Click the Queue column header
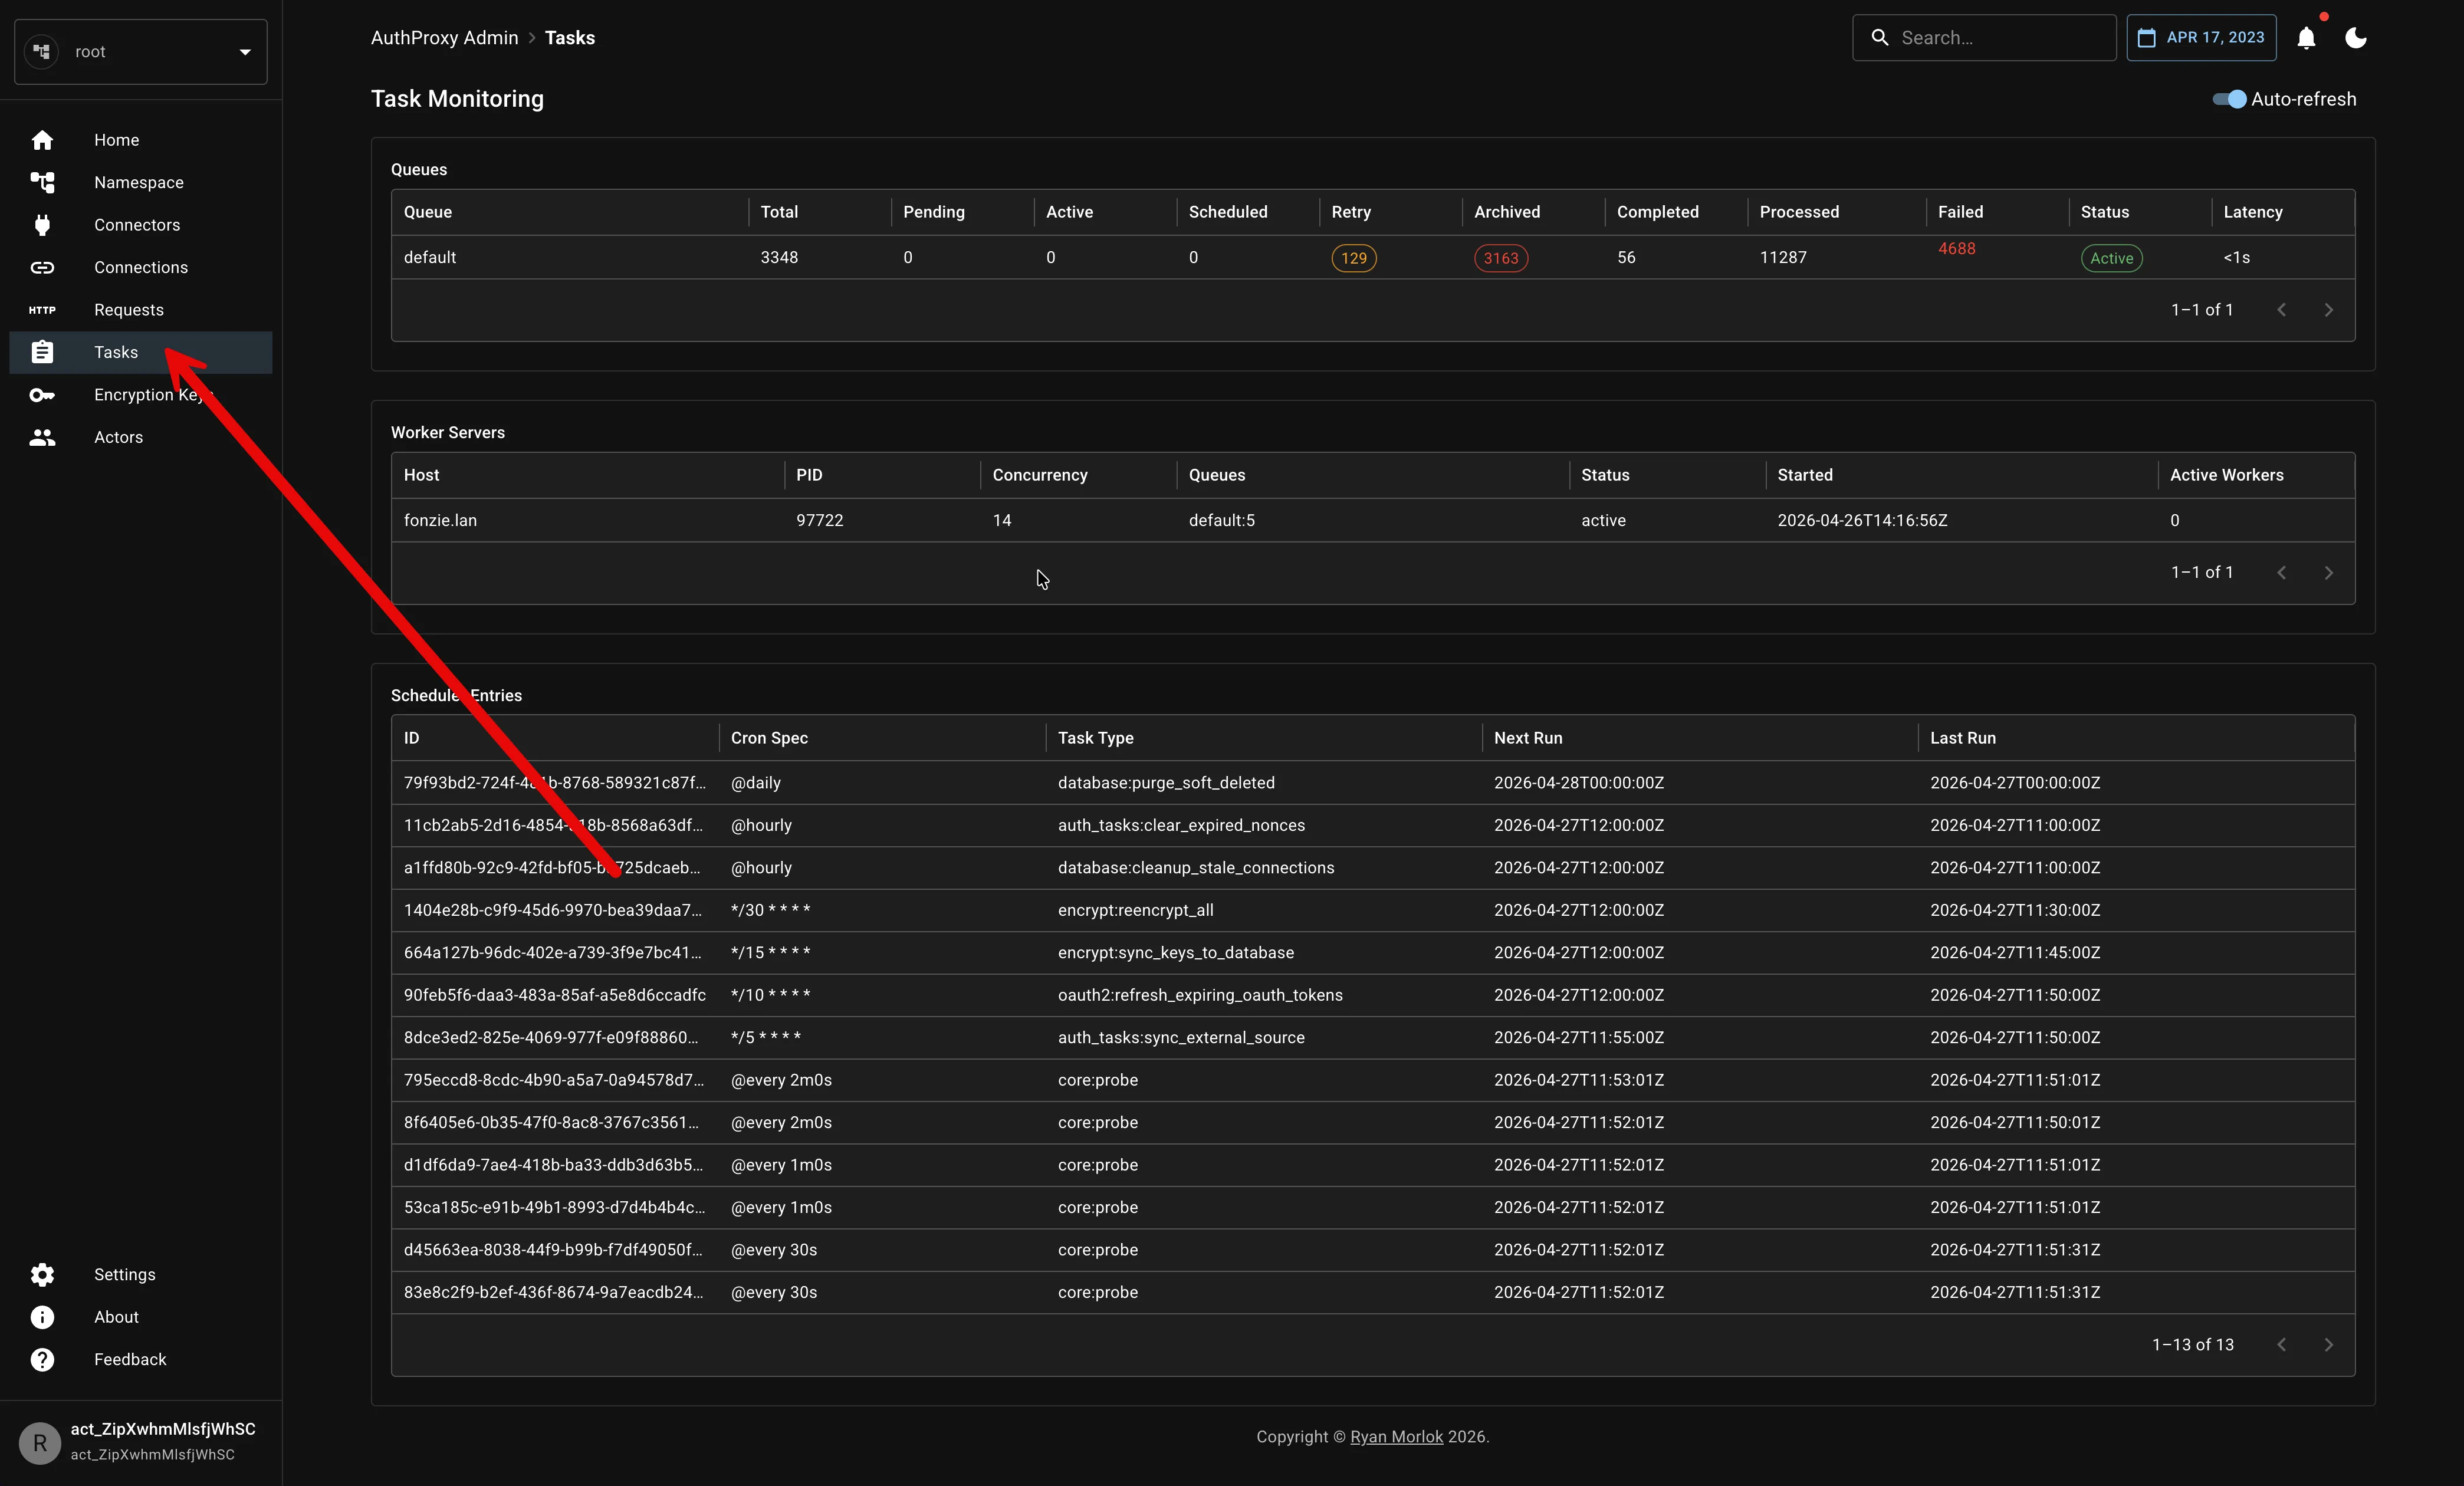This screenshot has width=2464, height=1486. coord(570,212)
